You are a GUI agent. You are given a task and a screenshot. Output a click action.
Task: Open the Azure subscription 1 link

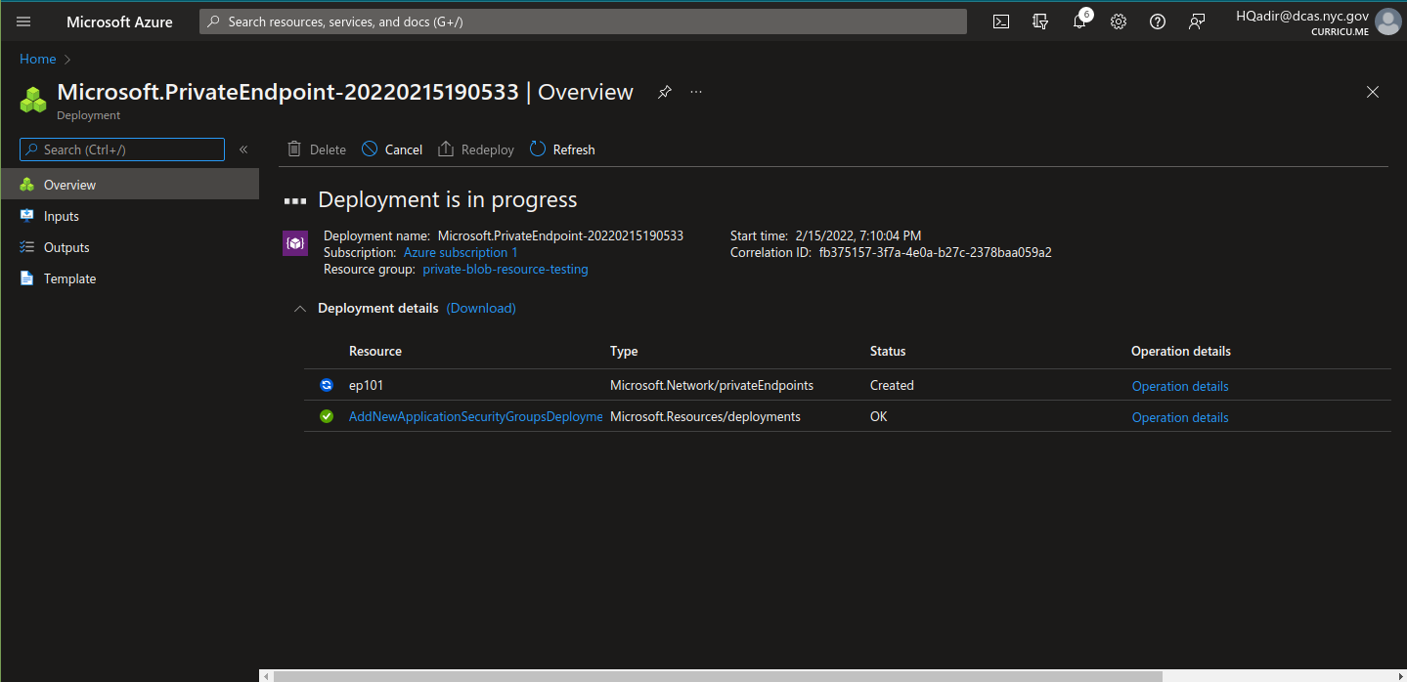coord(461,252)
